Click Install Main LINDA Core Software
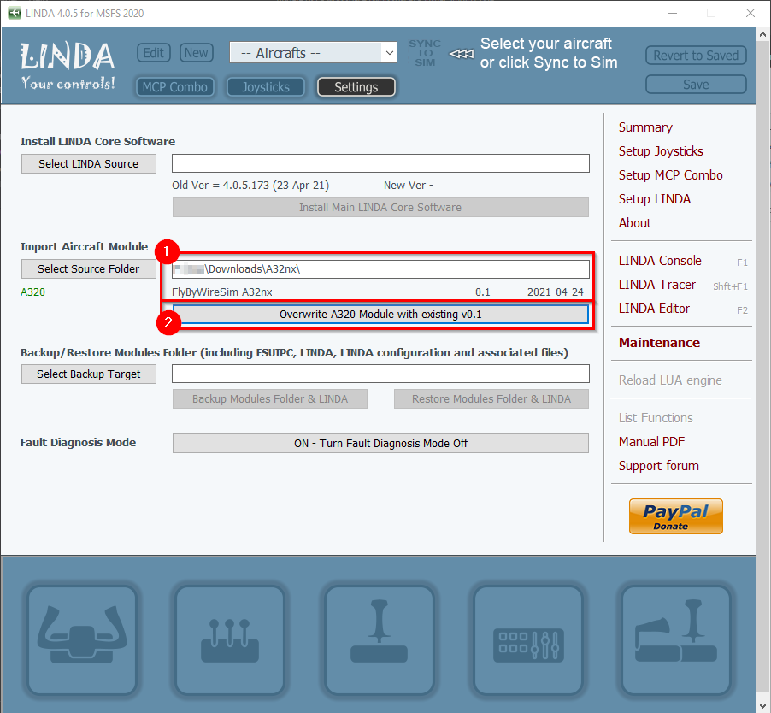This screenshot has height=713, width=771. pyautogui.click(x=380, y=207)
